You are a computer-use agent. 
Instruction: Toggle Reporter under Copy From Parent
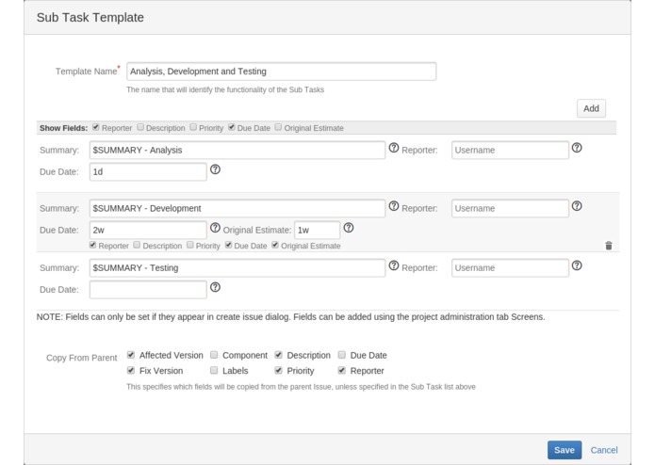click(x=342, y=370)
